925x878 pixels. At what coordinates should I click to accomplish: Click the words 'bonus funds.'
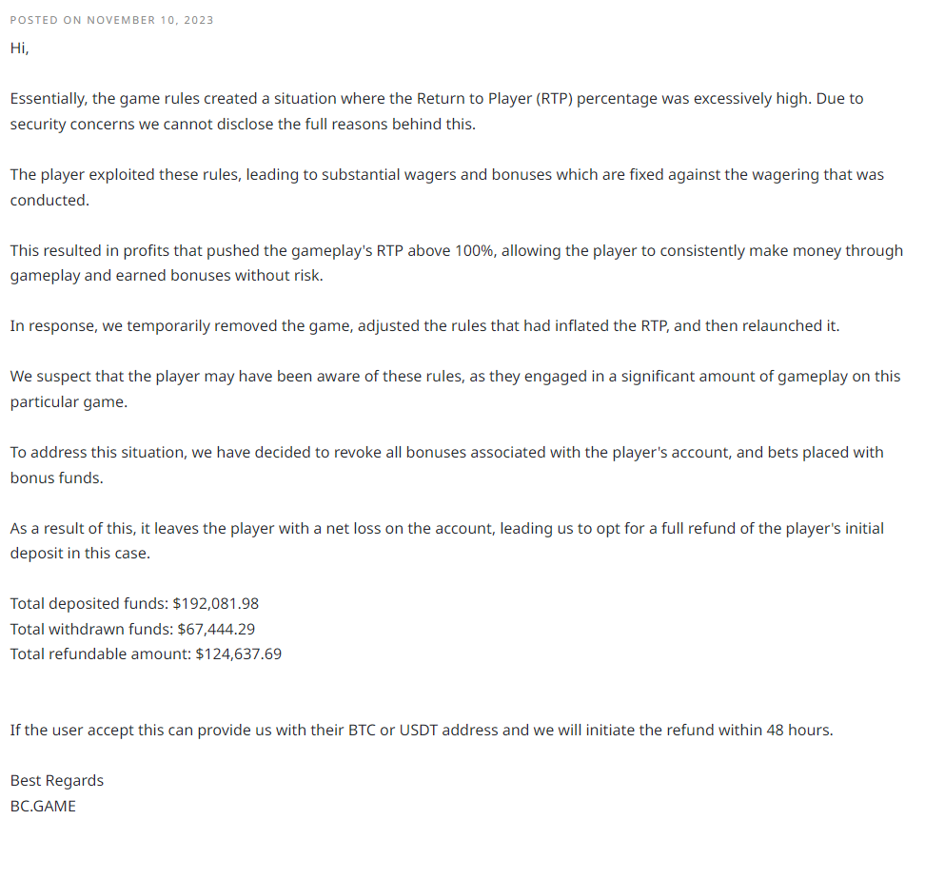57,478
